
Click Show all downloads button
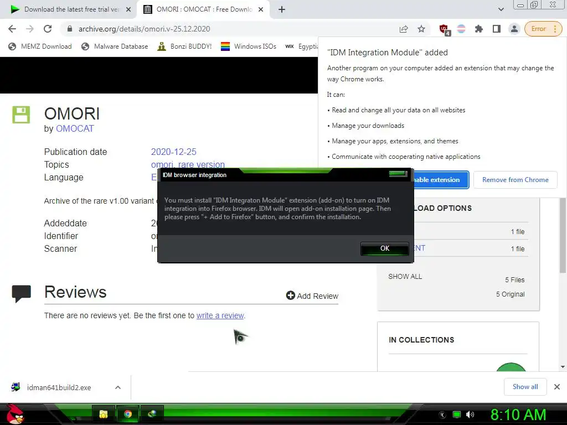(525, 387)
